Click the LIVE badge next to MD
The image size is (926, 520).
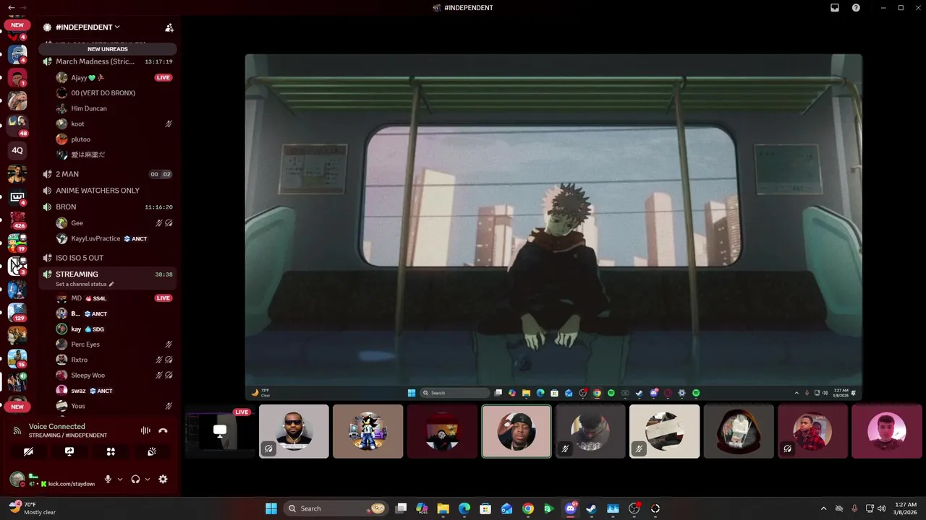point(163,298)
